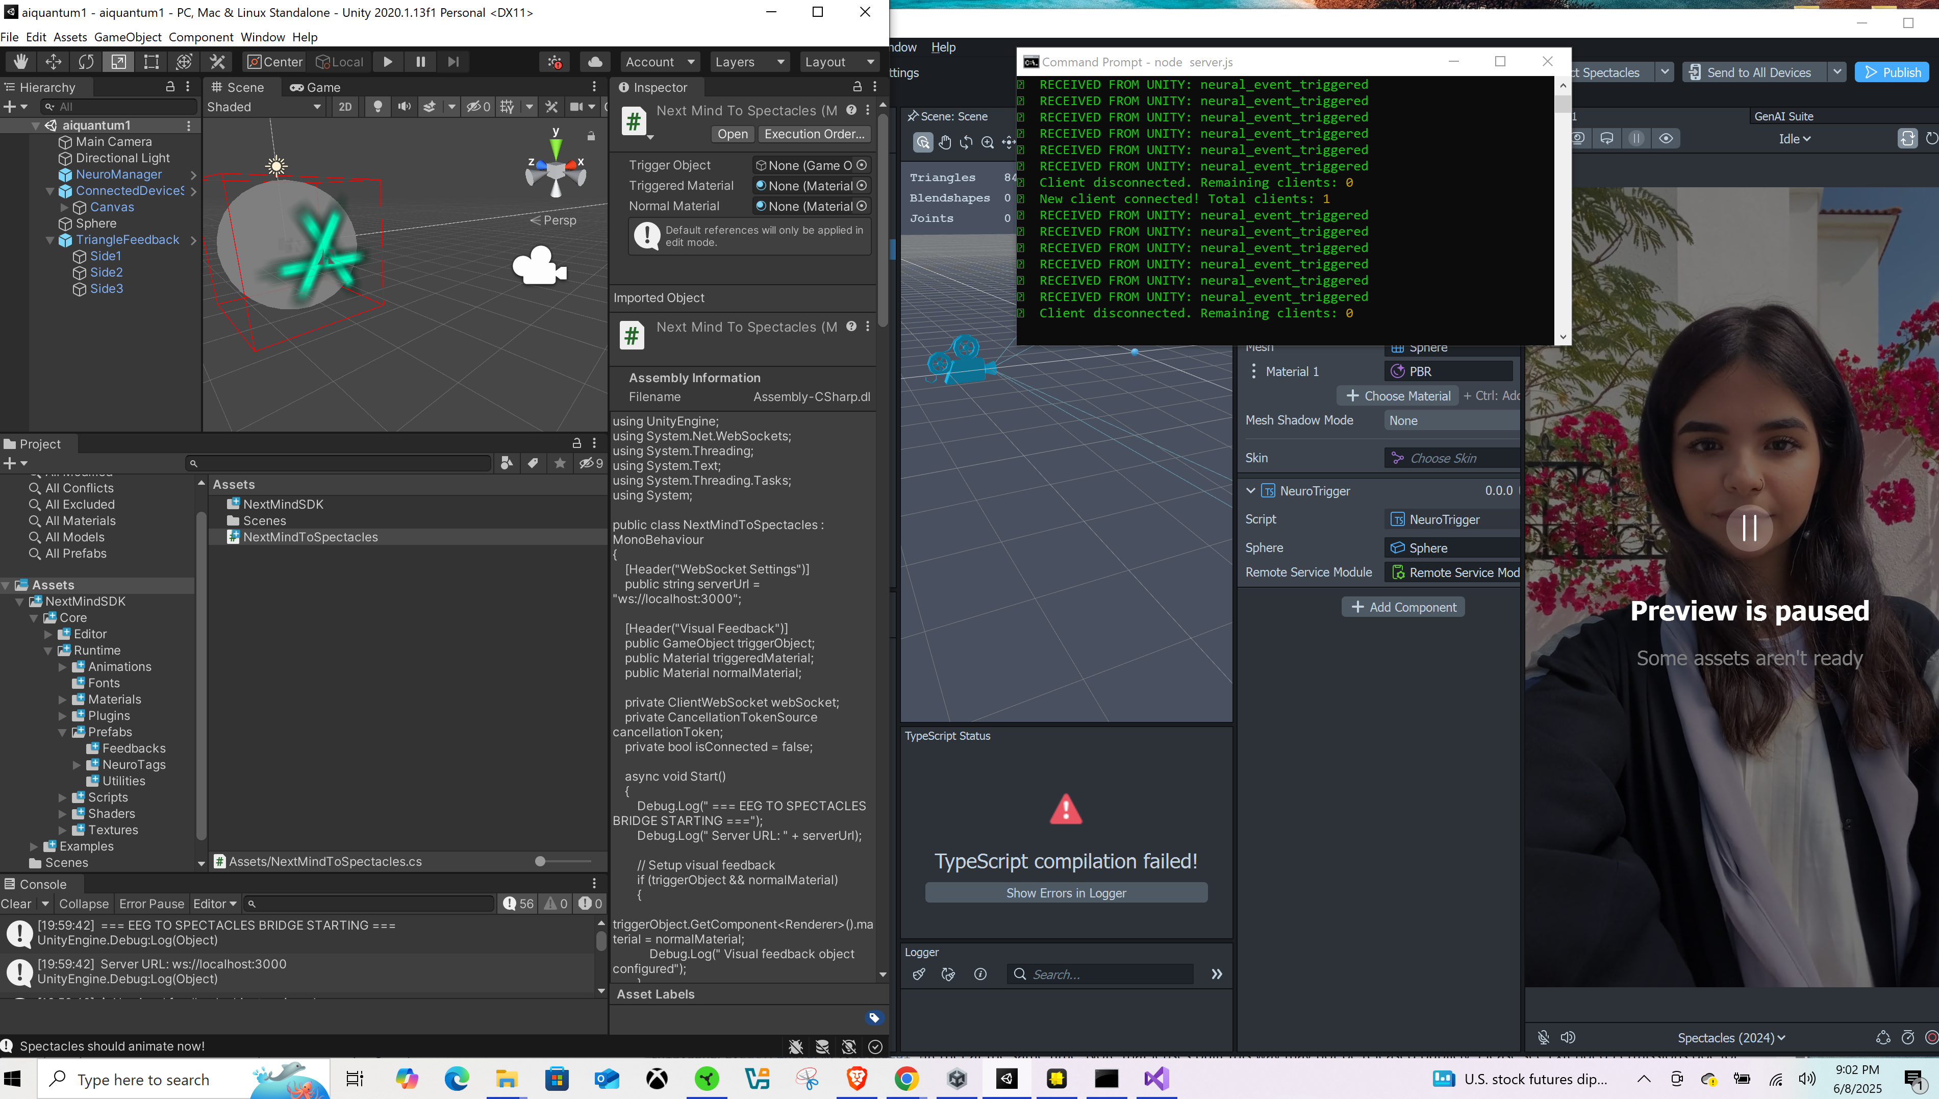This screenshot has width=1939, height=1099.
Task: Open Unity cloud services icon
Action: (x=594, y=62)
